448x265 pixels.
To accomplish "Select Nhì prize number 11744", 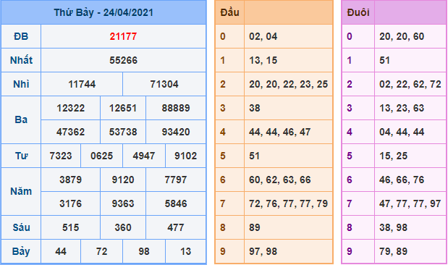I will [82, 84].
